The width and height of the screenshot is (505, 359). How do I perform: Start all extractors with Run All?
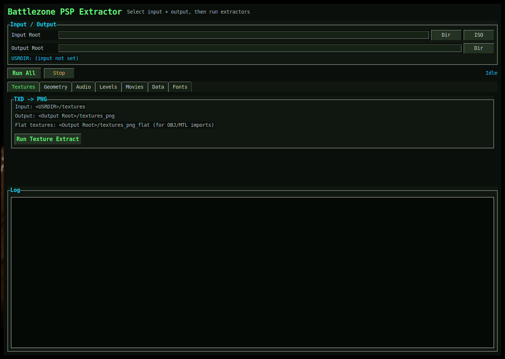point(24,73)
